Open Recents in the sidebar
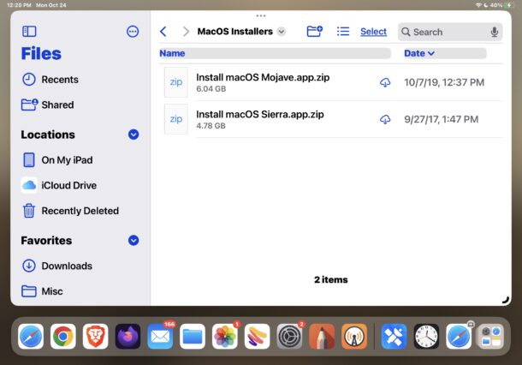The image size is (522, 365). click(x=50, y=80)
